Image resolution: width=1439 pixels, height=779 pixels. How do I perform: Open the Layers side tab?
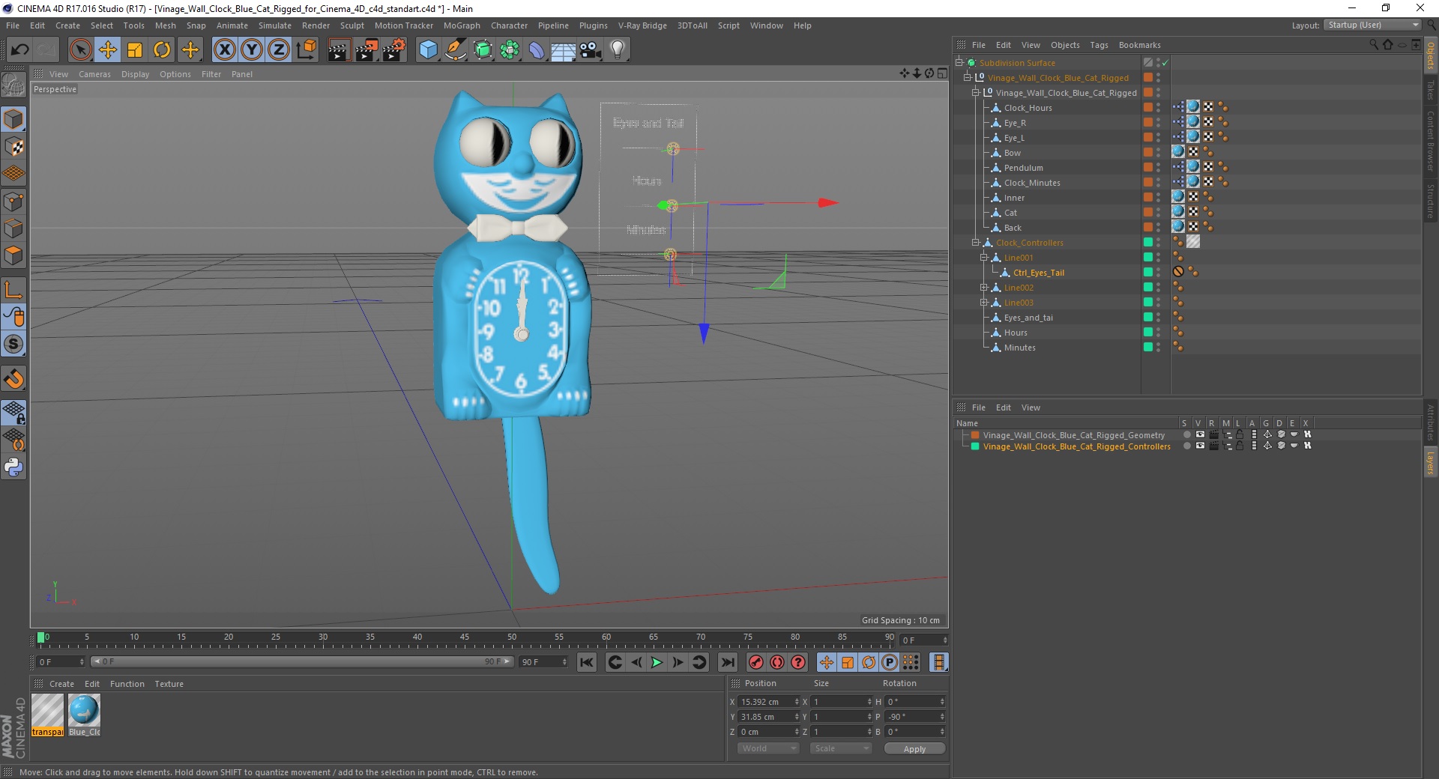[x=1430, y=463]
